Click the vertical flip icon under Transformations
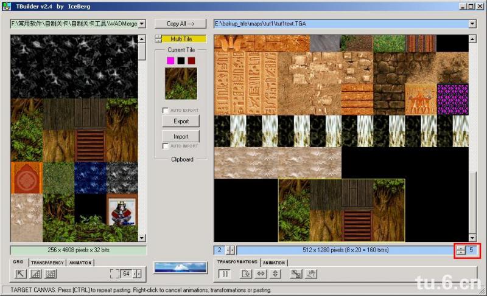The image size is (487, 296). [275, 274]
